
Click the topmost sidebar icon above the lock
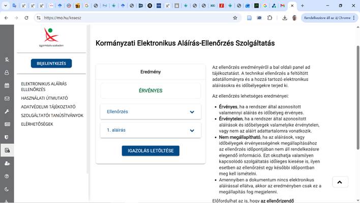[7, 60]
